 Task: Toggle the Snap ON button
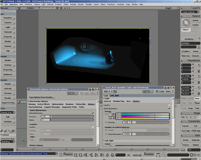183,117
